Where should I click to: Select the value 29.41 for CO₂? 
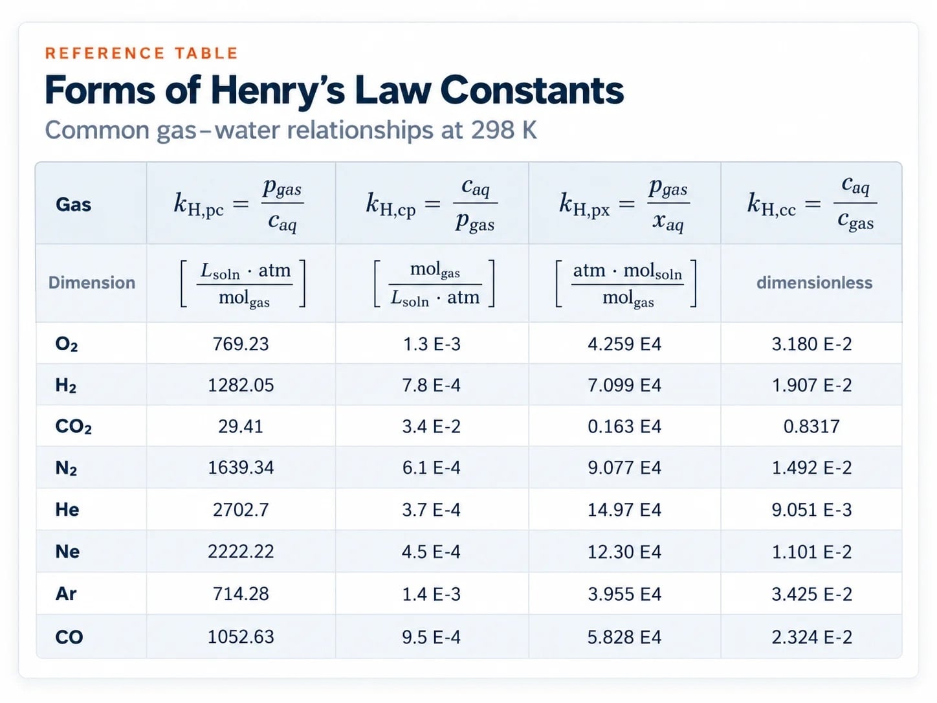tap(241, 427)
